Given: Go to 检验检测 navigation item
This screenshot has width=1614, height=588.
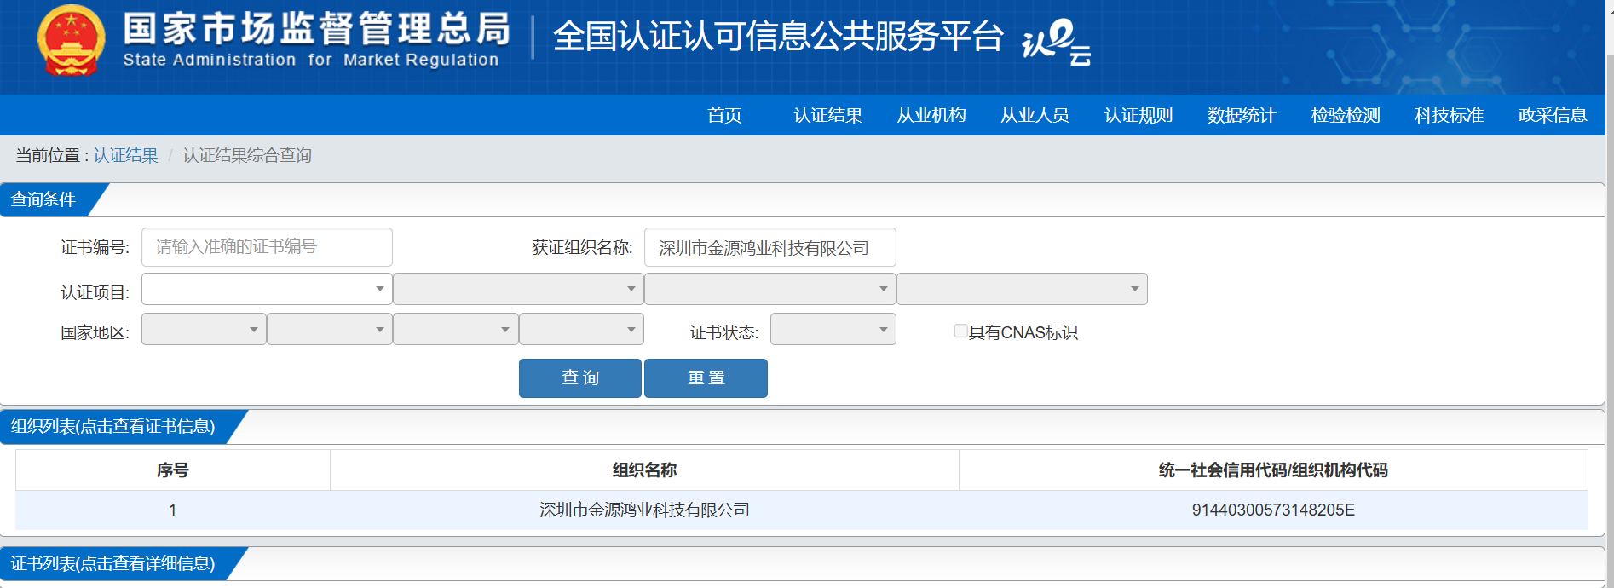Looking at the screenshot, I should tap(1346, 115).
